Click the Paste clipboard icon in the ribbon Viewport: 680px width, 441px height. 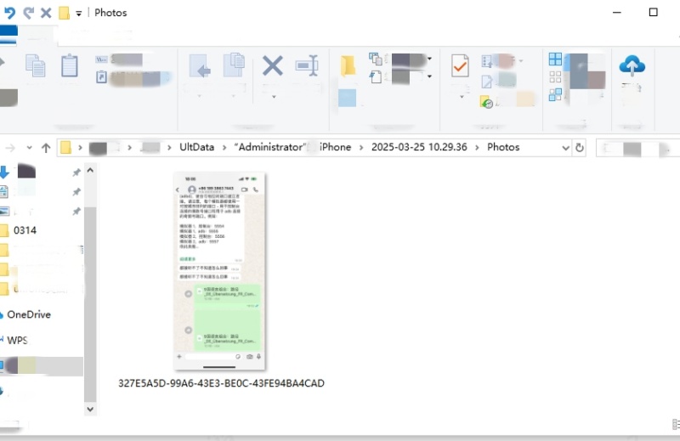[x=70, y=65]
